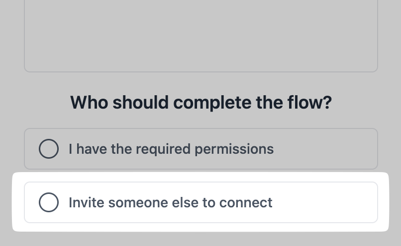Viewport: 401px width, 246px height.
Task: Select the 'Invite someone else to connect' radio button
Action: [x=49, y=202]
